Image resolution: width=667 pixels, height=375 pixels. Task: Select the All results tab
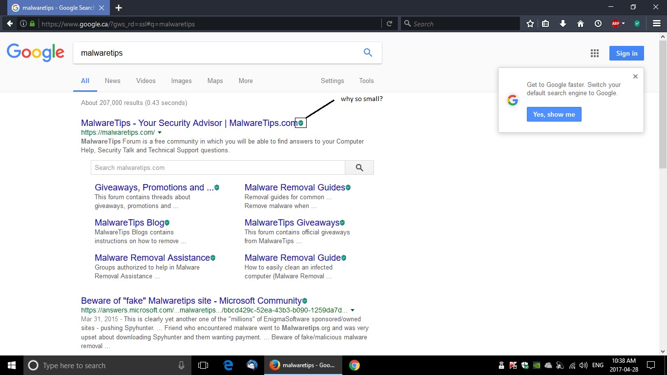pyautogui.click(x=85, y=81)
